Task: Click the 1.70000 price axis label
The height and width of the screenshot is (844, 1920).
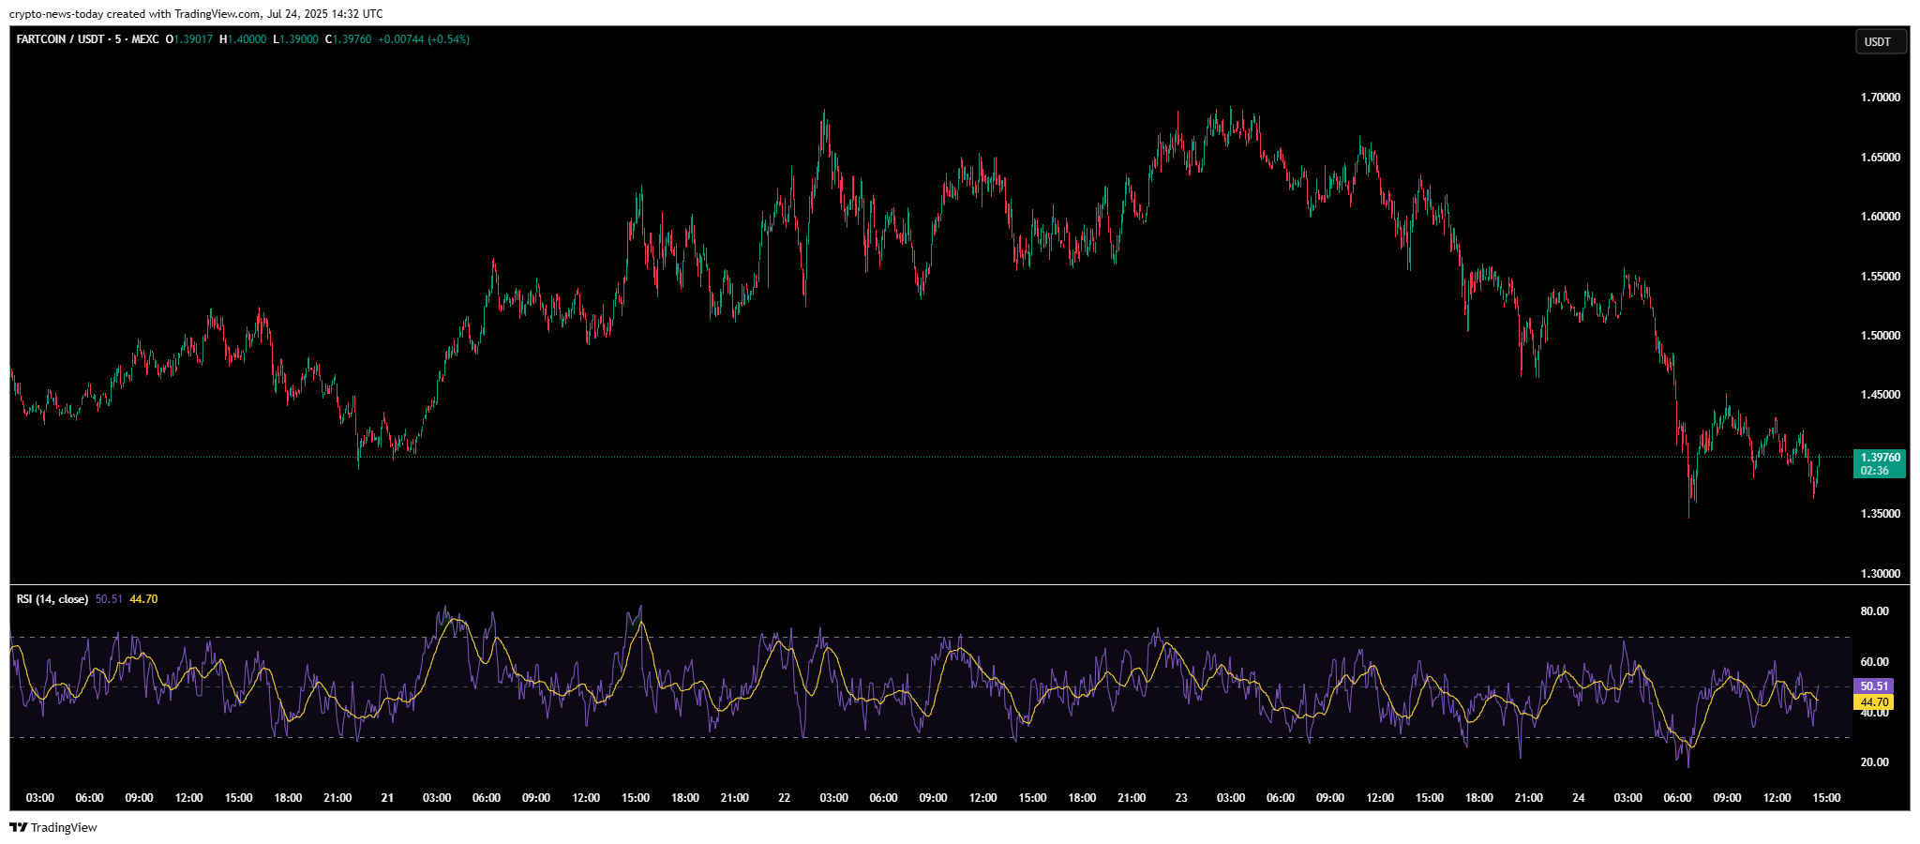Action: pyautogui.click(x=1881, y=98)
